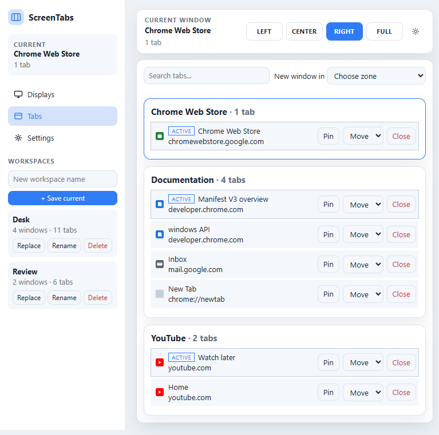
Task: Pin the New Tab entry
Action: pyautogui.click(x=329, y=294)
